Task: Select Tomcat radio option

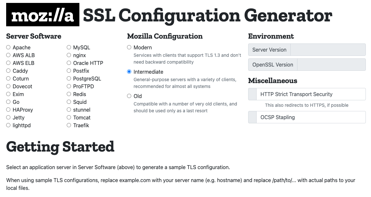Action: coord(69,117)
